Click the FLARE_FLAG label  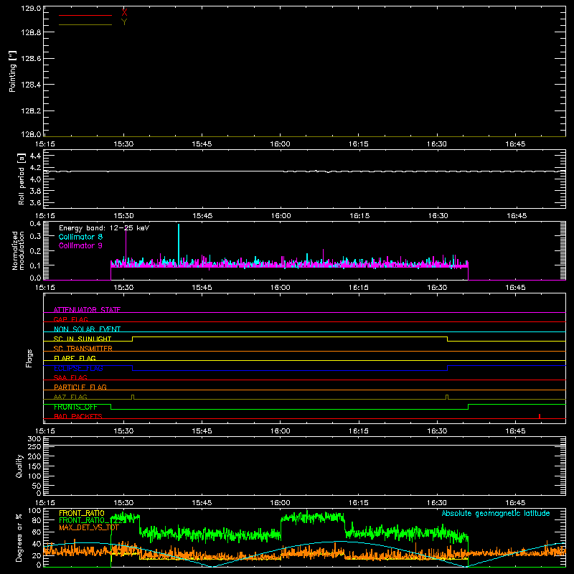(75, 358)
